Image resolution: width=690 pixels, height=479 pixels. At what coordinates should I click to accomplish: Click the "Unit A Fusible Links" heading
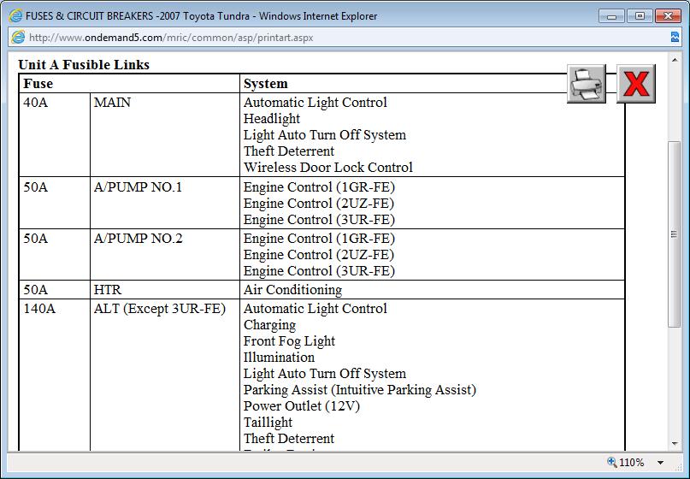click(x=84, y=65)
